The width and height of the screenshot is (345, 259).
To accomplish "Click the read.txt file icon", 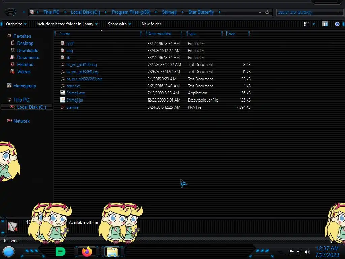I will tap(63, 86).
